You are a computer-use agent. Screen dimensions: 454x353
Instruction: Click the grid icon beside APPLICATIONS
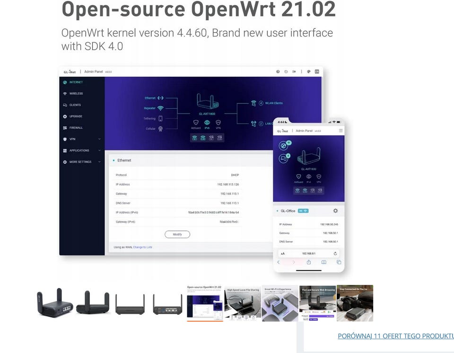click(x=65, y=150)
